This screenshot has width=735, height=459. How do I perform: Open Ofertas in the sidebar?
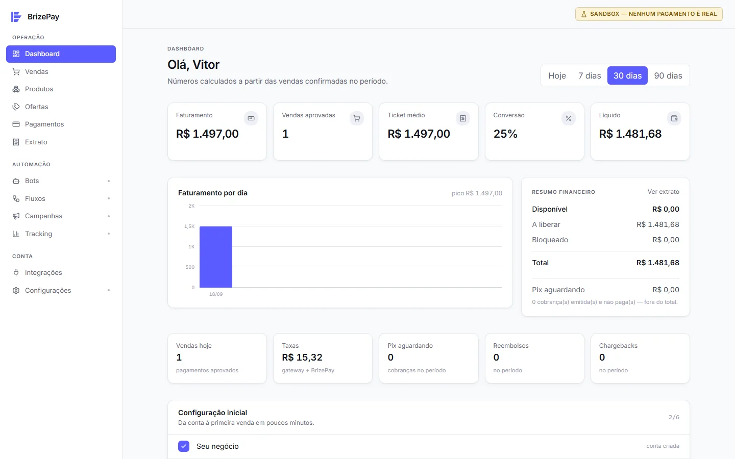click(61, 107)
